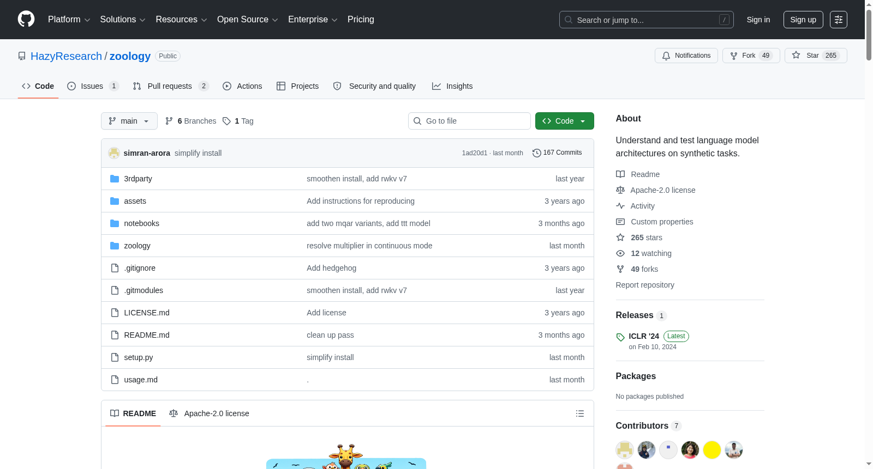Click the .gitignore file icon
This screenshot has height=469, width=873.
[115, 268]
